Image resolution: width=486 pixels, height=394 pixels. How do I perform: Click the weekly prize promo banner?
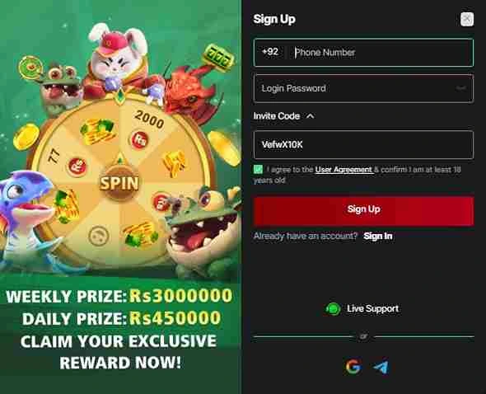(x=119, y=329)
